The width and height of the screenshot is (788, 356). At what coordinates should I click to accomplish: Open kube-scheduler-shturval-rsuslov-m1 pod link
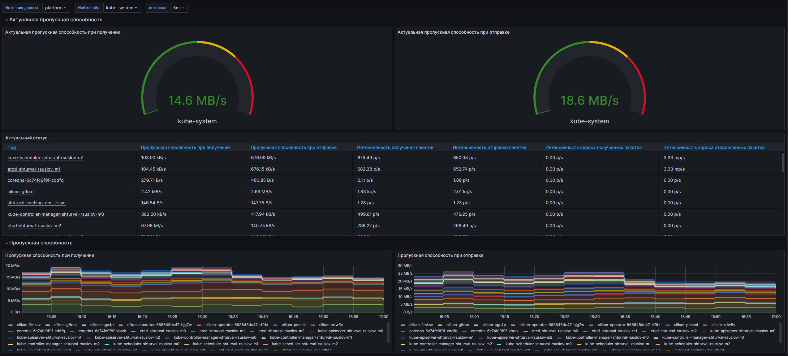coord(45,158)
